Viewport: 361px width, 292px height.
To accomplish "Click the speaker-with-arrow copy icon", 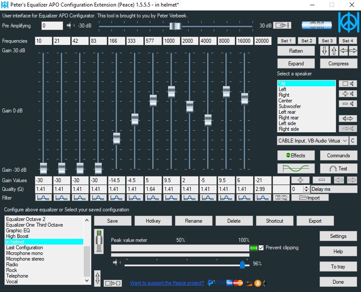I will click(x=348, y=119).
